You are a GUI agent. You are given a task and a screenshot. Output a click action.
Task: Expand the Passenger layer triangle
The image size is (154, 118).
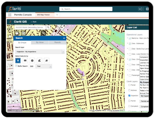point(128,75)
